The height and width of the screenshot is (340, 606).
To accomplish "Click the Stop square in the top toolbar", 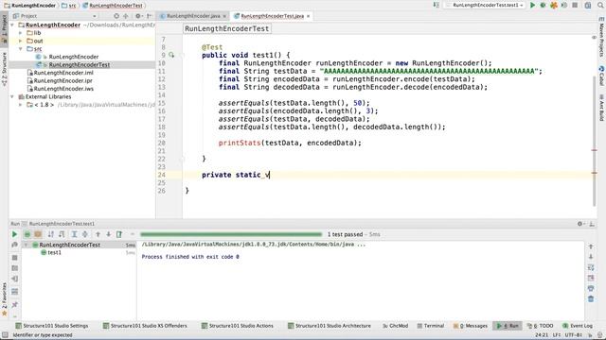I will click(575, 5).
